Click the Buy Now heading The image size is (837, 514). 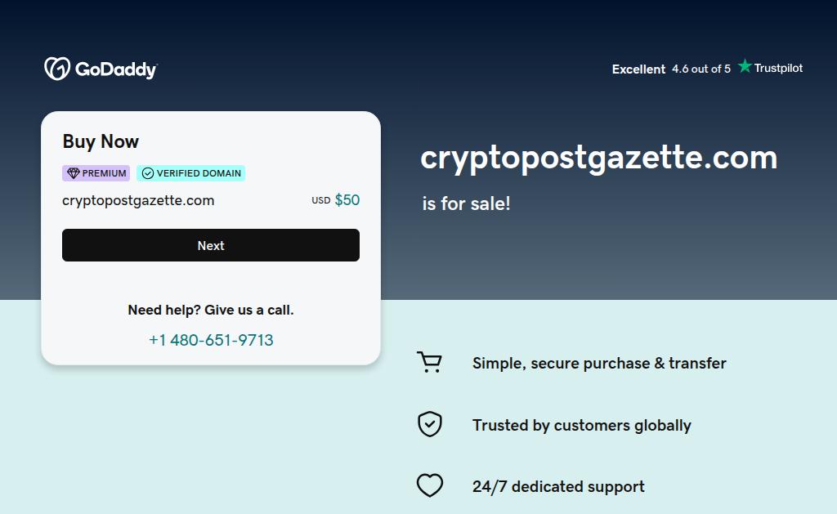pyautogui.click(x=101, y=141)
